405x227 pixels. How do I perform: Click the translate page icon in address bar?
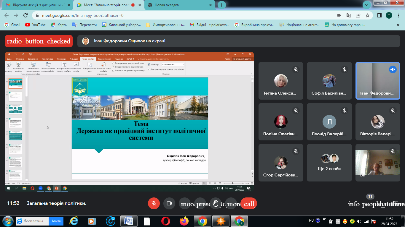click(349, 15)
